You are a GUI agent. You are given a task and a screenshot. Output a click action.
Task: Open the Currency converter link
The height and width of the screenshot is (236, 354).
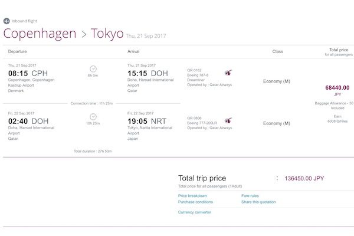[x=194, y=212]
